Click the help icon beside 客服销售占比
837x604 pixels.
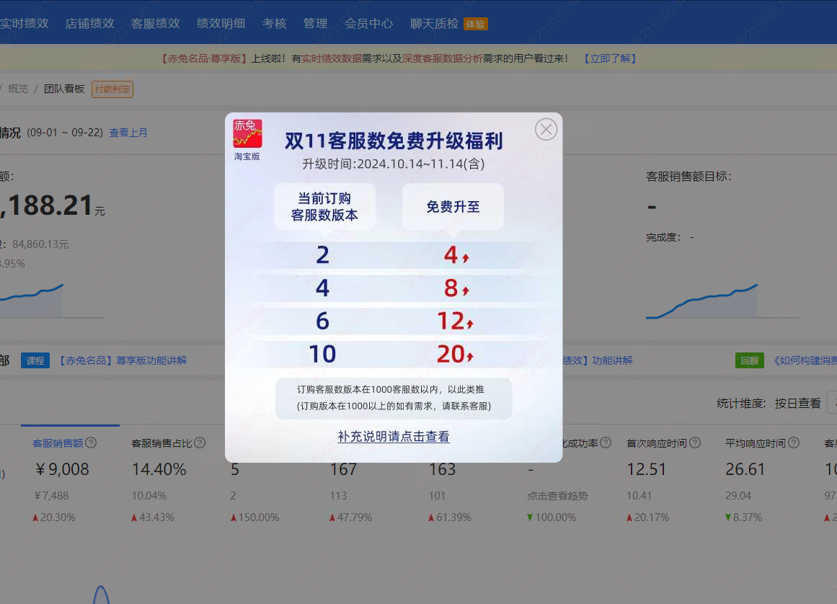200,443
